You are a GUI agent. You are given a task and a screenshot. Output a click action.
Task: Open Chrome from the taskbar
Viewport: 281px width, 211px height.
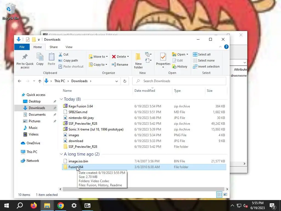[x=61, y=206]
